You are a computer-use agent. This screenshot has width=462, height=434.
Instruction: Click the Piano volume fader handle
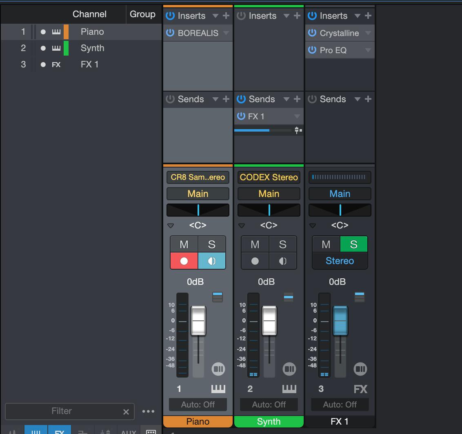198,321
